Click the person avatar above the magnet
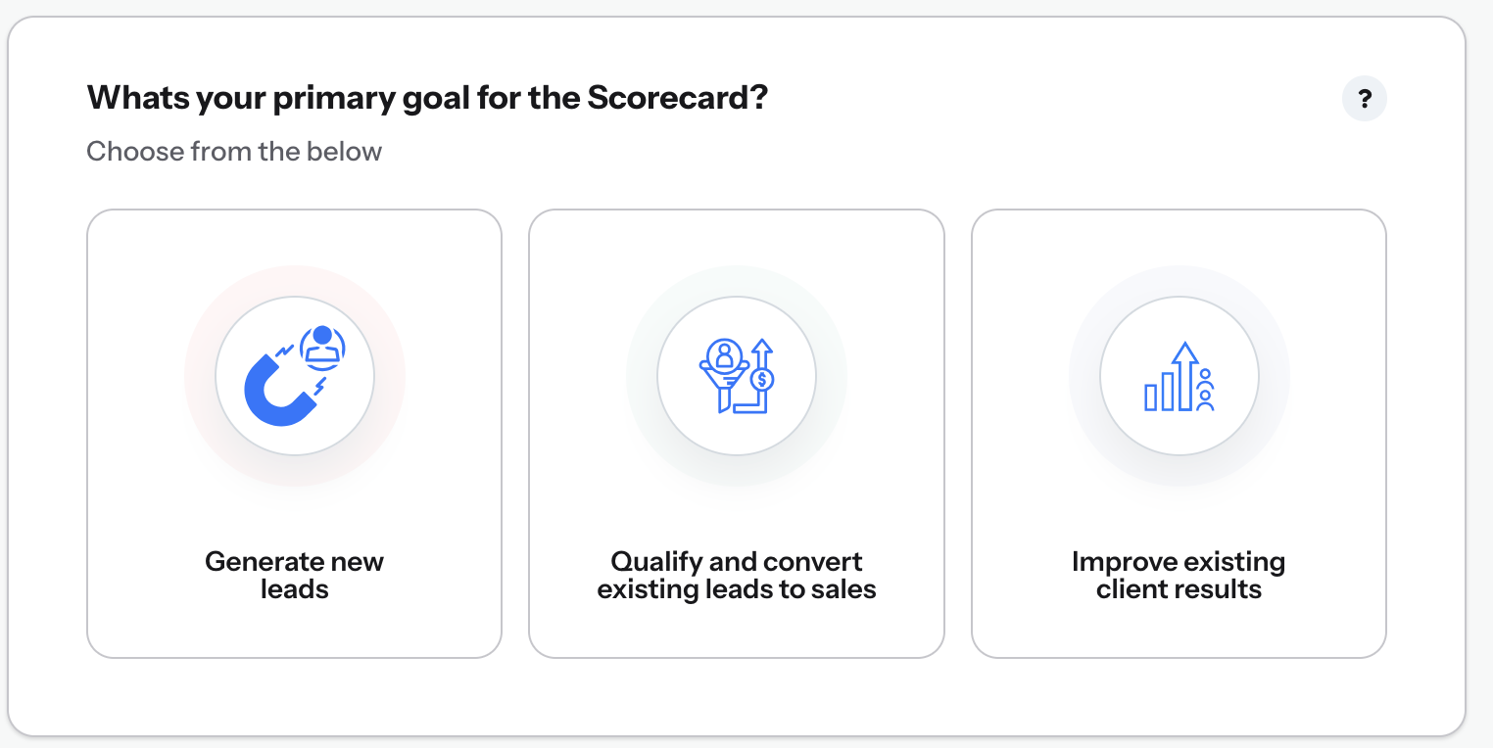Image resolution: width=1493 pixels, height=748 pixels. pyautogui.click(x=322, y=347)
